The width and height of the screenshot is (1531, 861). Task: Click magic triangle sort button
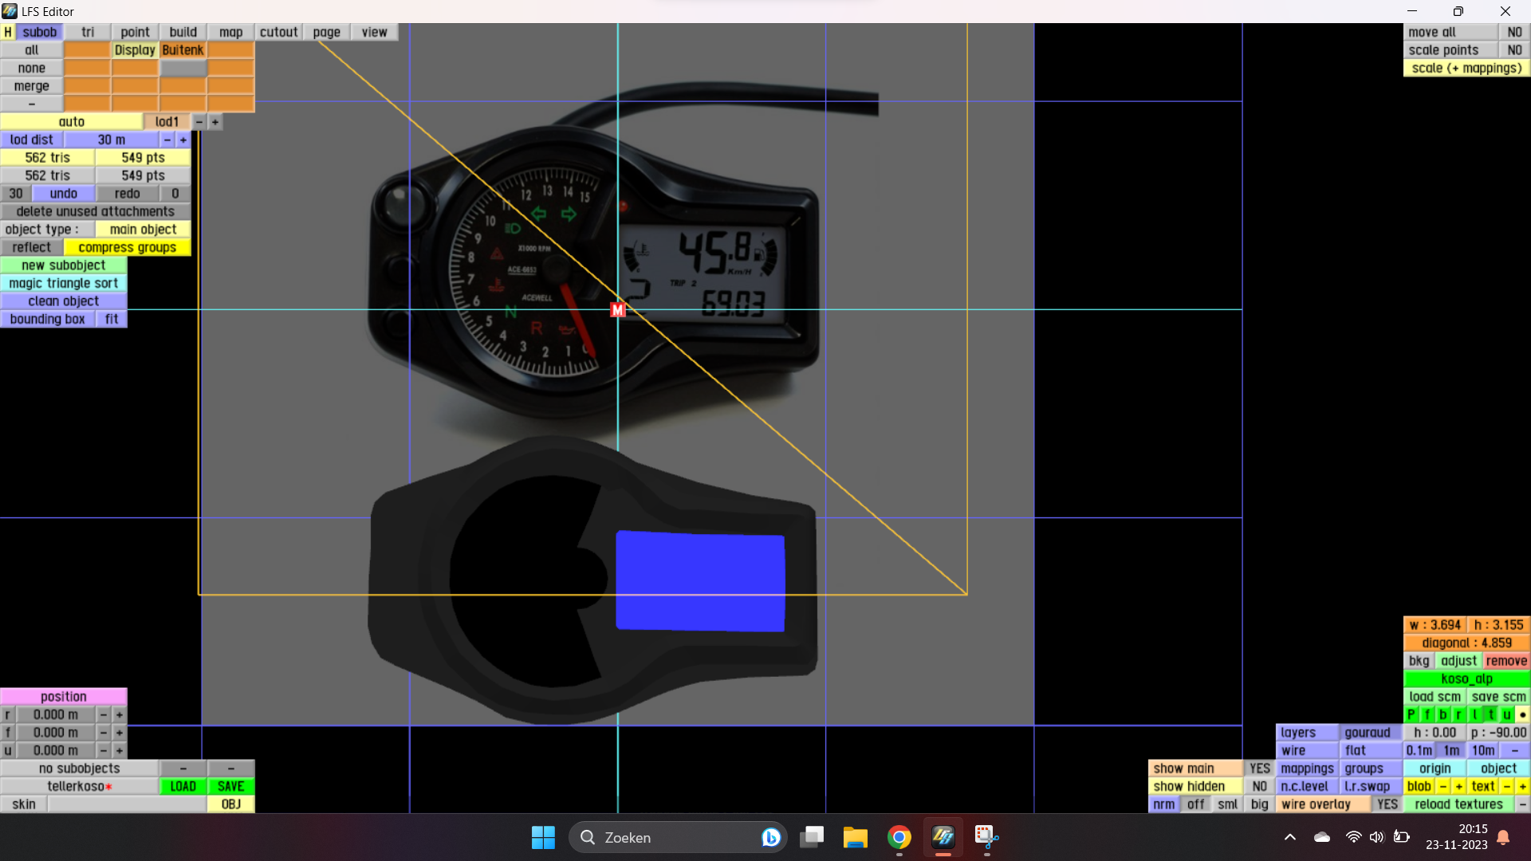tap(64, 284)
